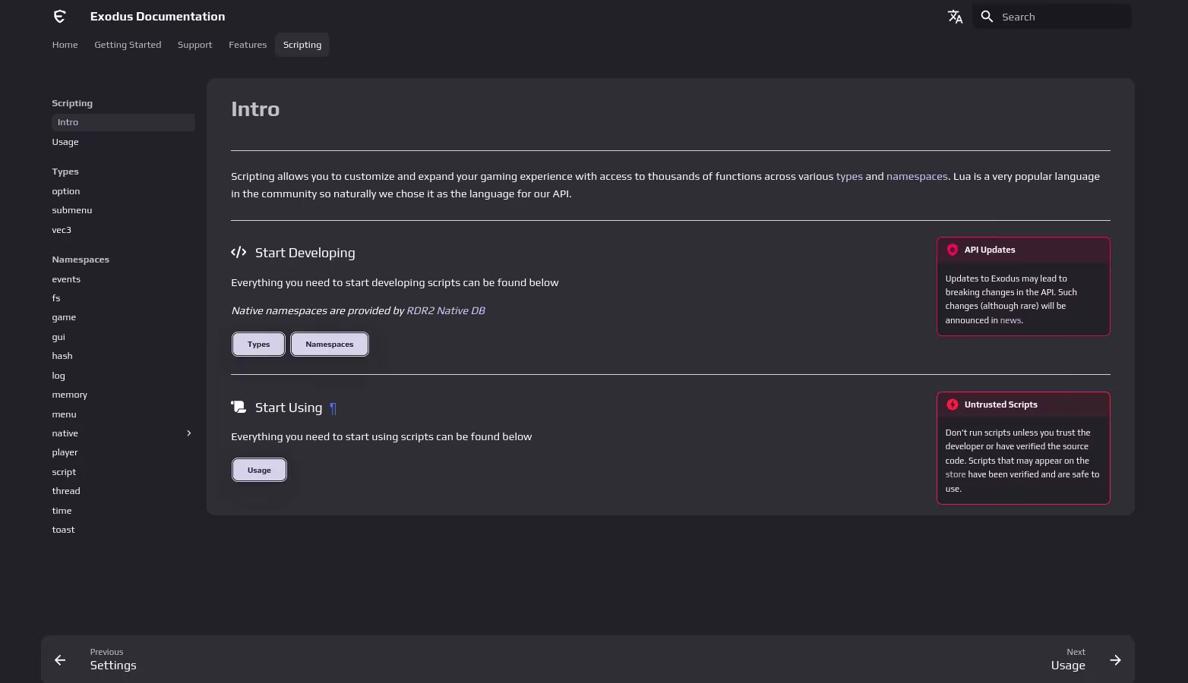Select vec3 under Types sidebar
This screenshot has height=683, width=1188.
click(62, 229)
